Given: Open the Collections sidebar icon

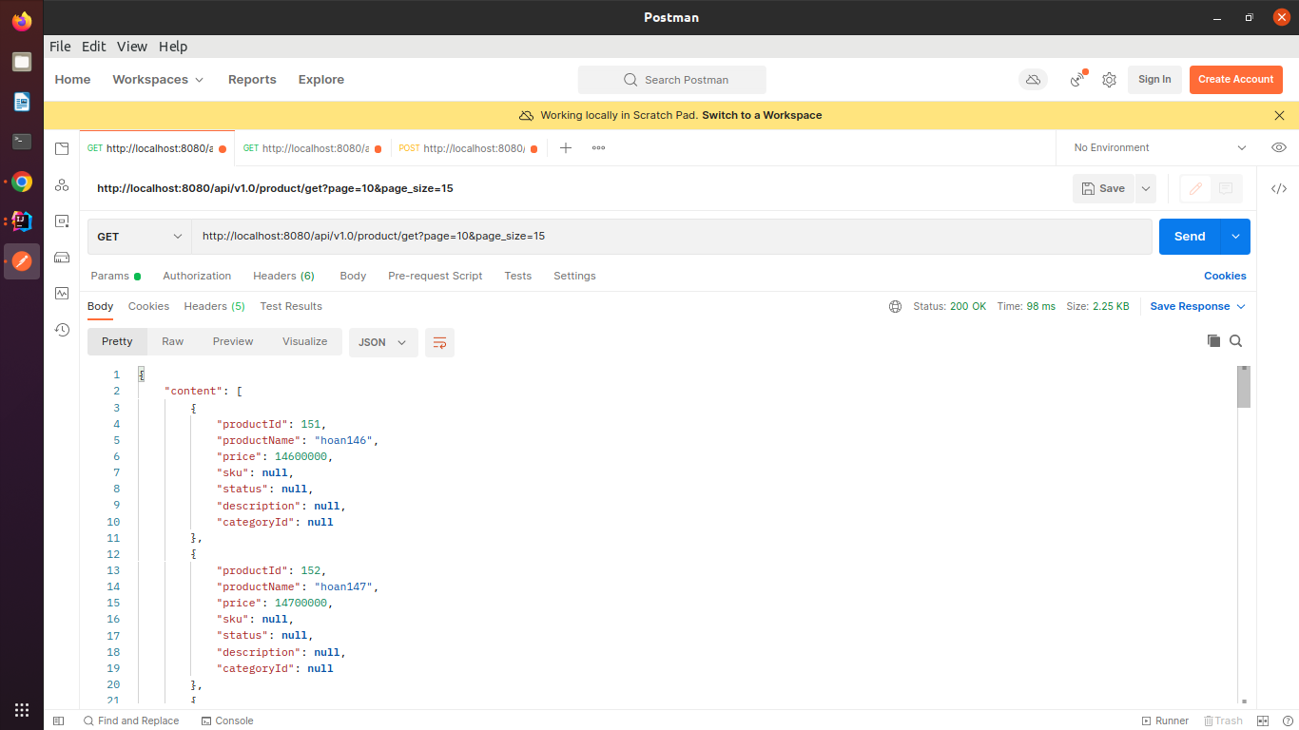Looking at the screenshot, I should tap(62, 148).
